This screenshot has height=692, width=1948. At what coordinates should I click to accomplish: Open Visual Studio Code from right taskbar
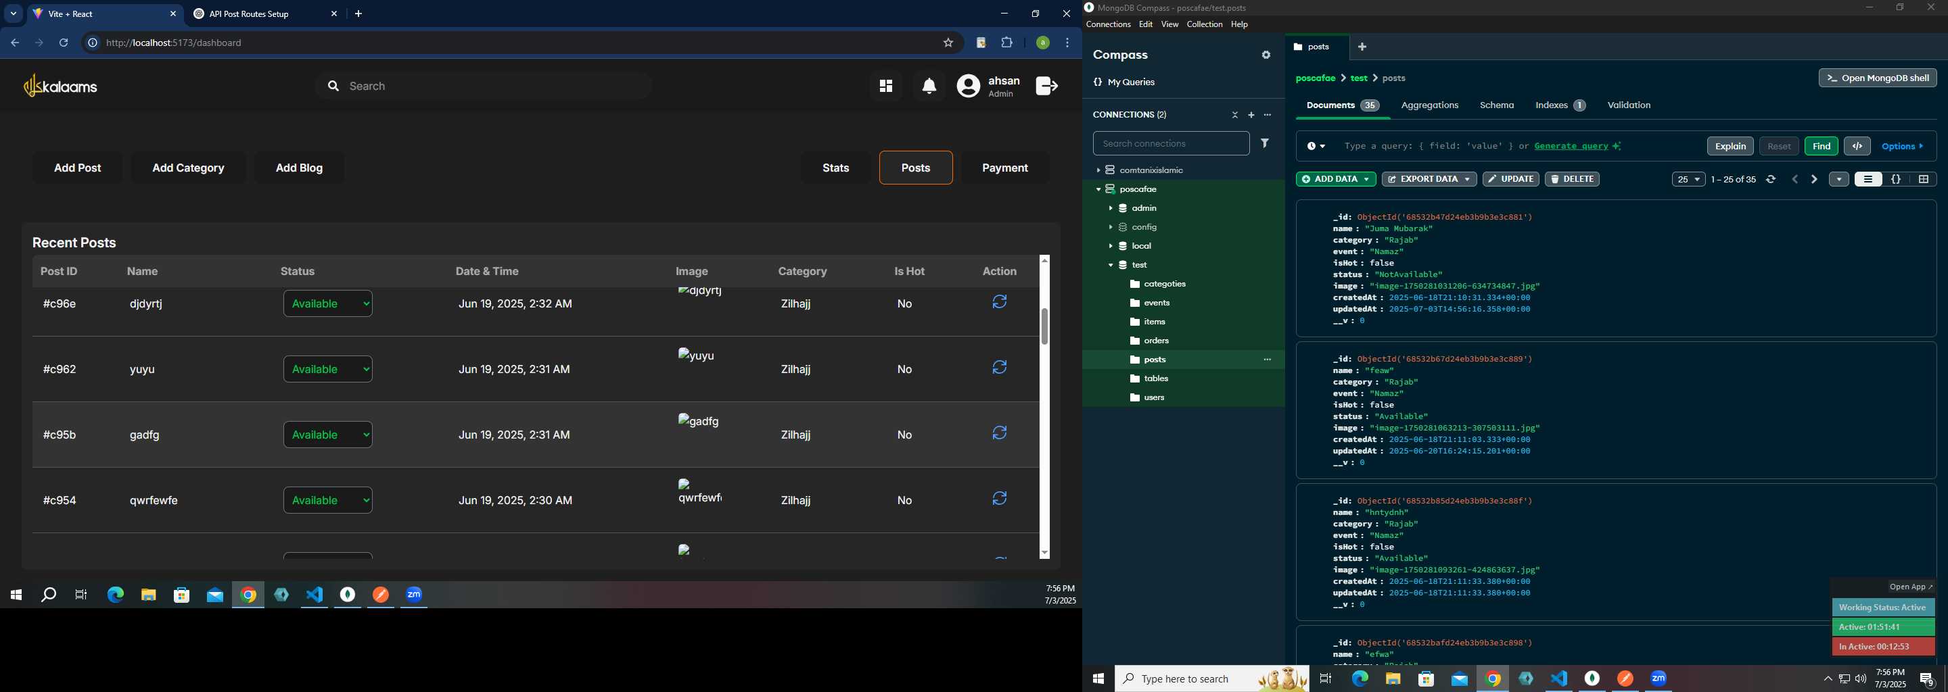(x=1559, y=679)
